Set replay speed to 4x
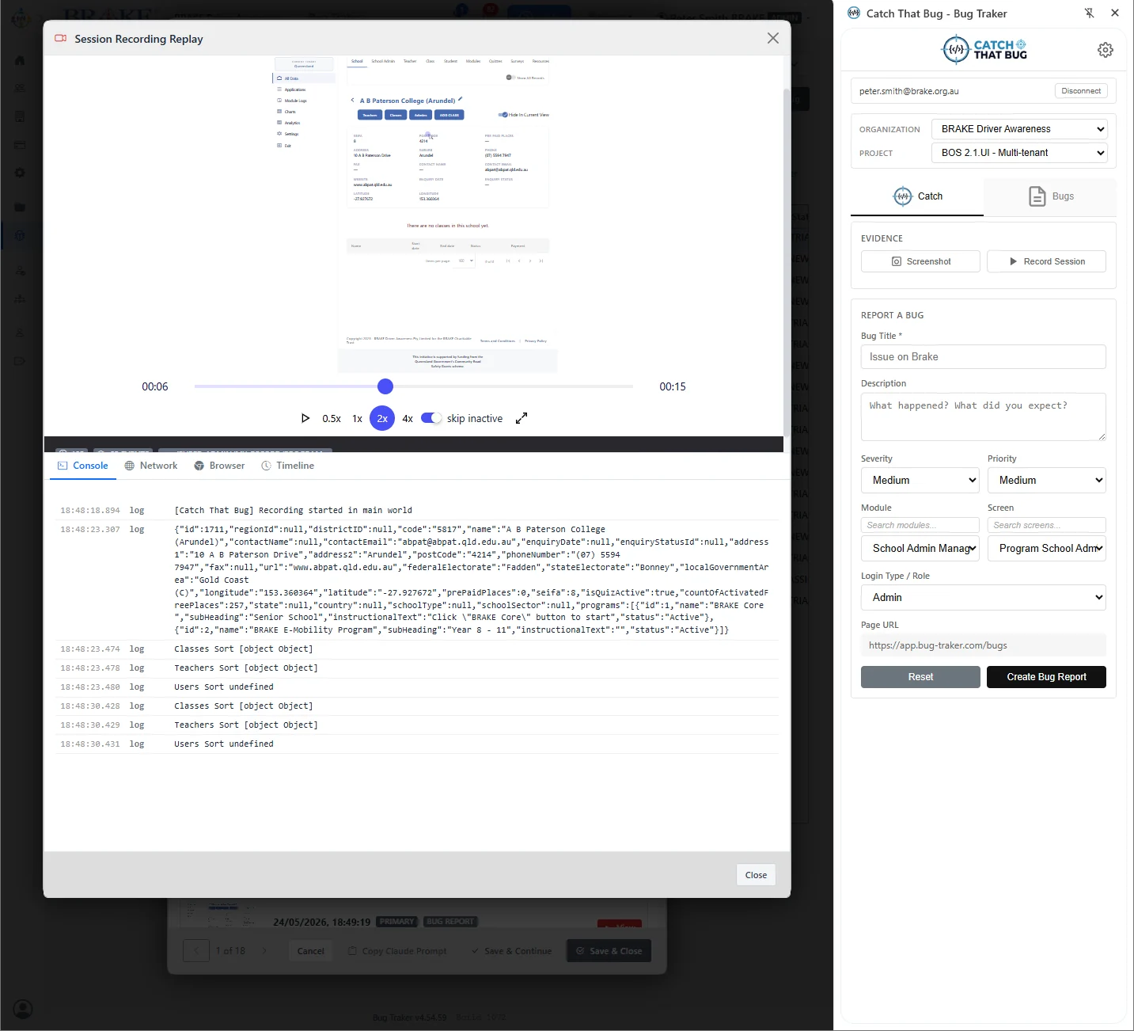Viewport: 1134px width, 1031px height. point(408,418)
